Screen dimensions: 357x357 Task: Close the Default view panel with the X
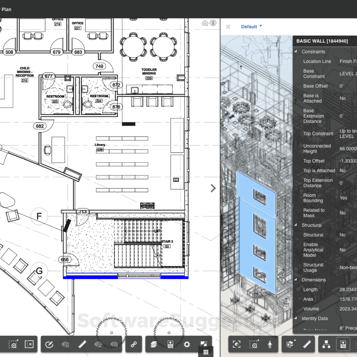click(228, 26)
